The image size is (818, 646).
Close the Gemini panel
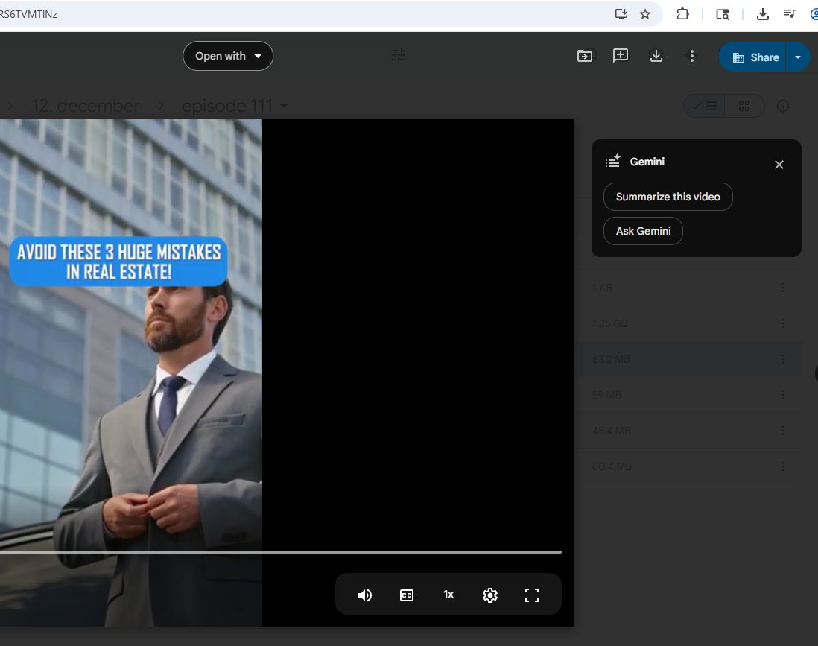(x=779, y=165)
